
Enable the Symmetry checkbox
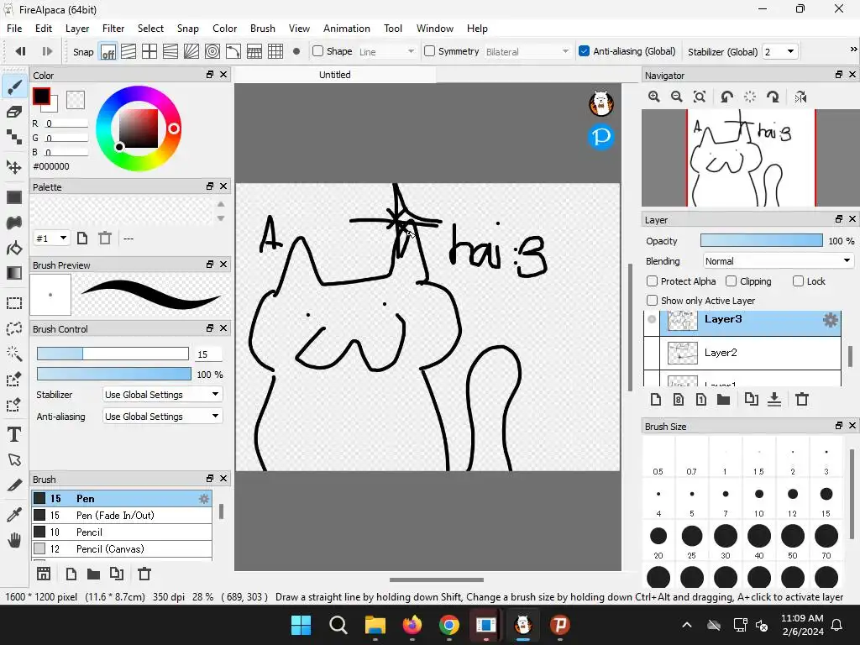coord(429,51)
